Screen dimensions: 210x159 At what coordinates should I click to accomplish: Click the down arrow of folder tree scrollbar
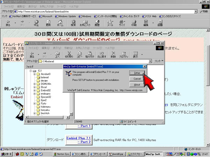pos(71,114)
